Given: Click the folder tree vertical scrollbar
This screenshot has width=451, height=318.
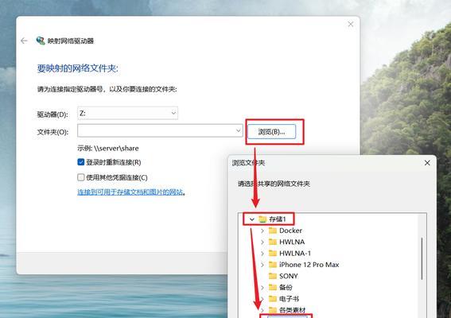Looking at the screenshot, I should coord(422,258).
